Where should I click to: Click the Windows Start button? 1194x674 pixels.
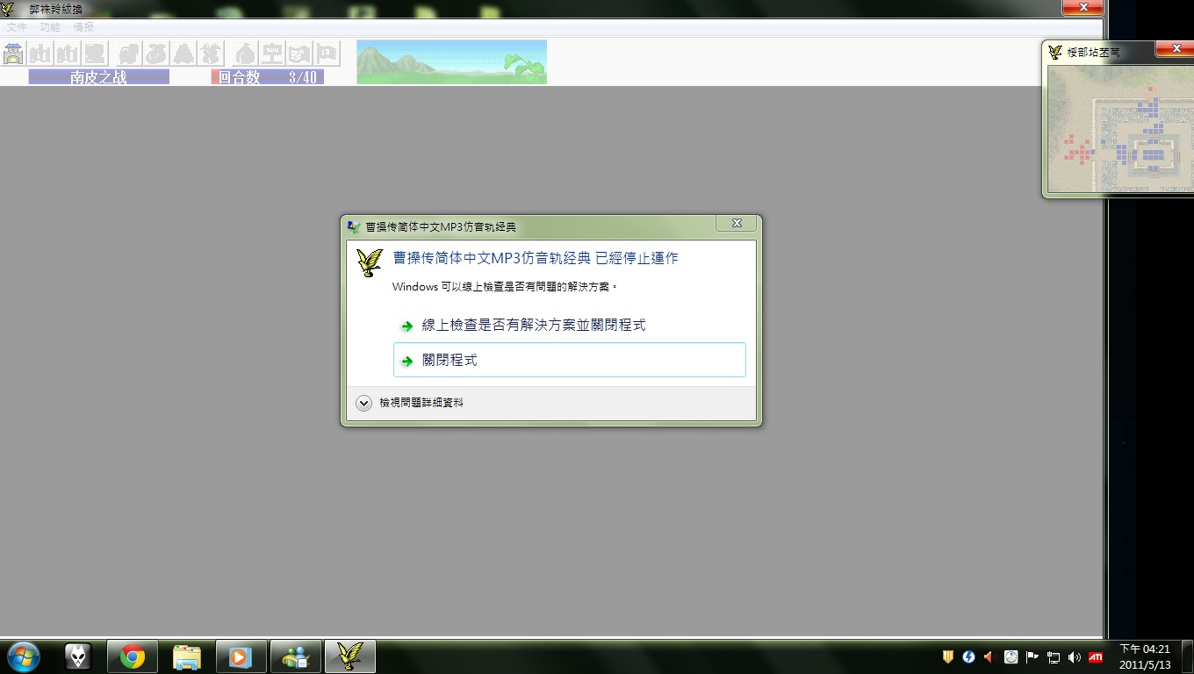click(22, 656)
